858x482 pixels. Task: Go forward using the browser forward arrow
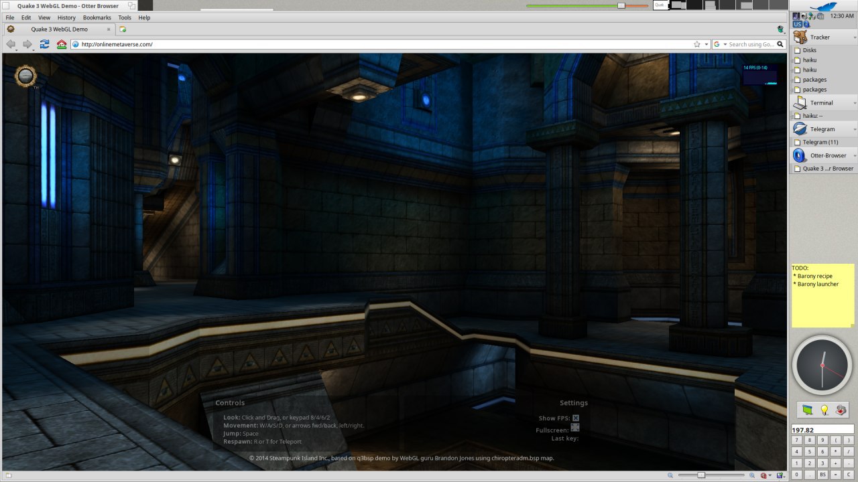coord(27,44)
